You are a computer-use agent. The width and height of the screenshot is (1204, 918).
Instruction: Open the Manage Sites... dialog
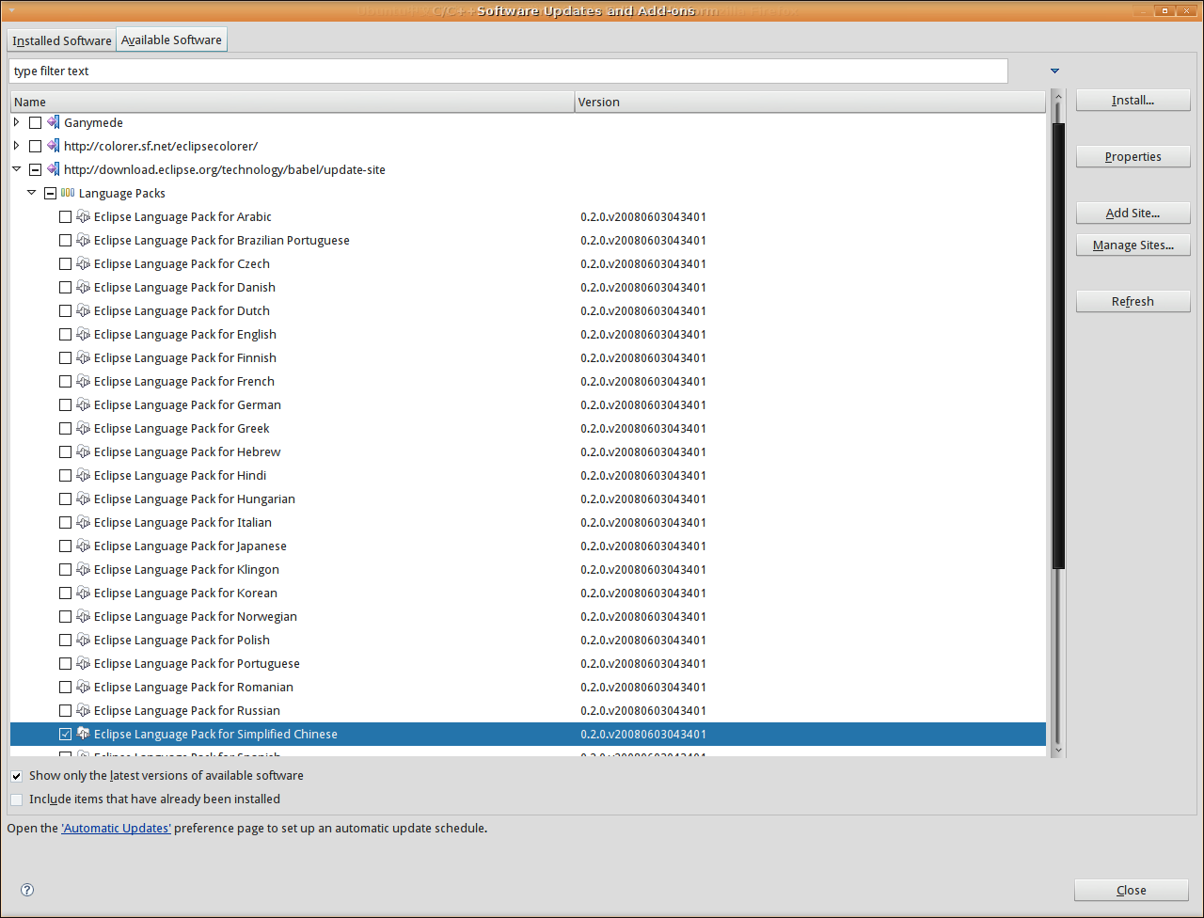coord(1133,245)
